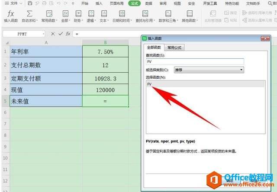The image size is (277, 192).
Task: Switch to the 开发工具 ribbon tab
Action: point(210,3)
